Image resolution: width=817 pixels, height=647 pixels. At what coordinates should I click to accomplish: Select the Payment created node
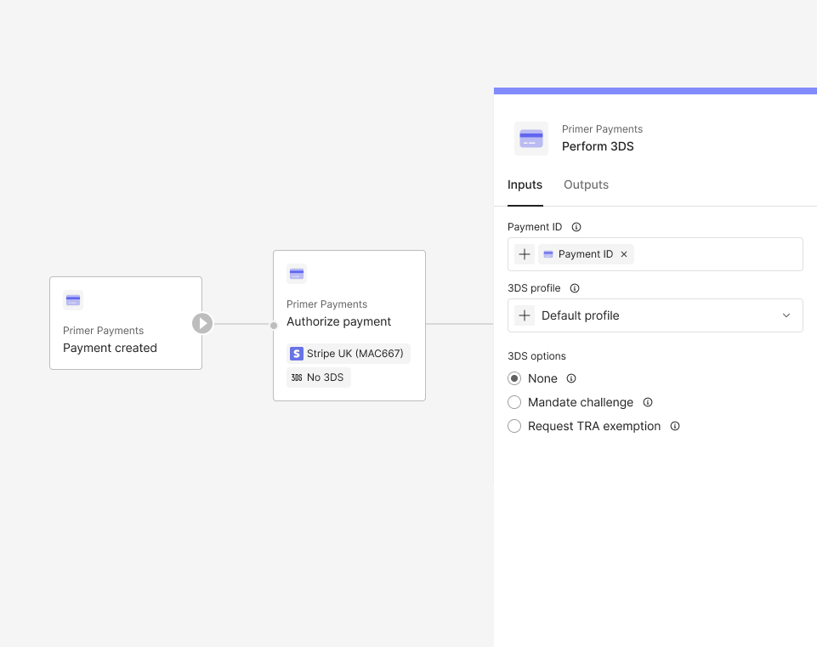pos(126,323)
